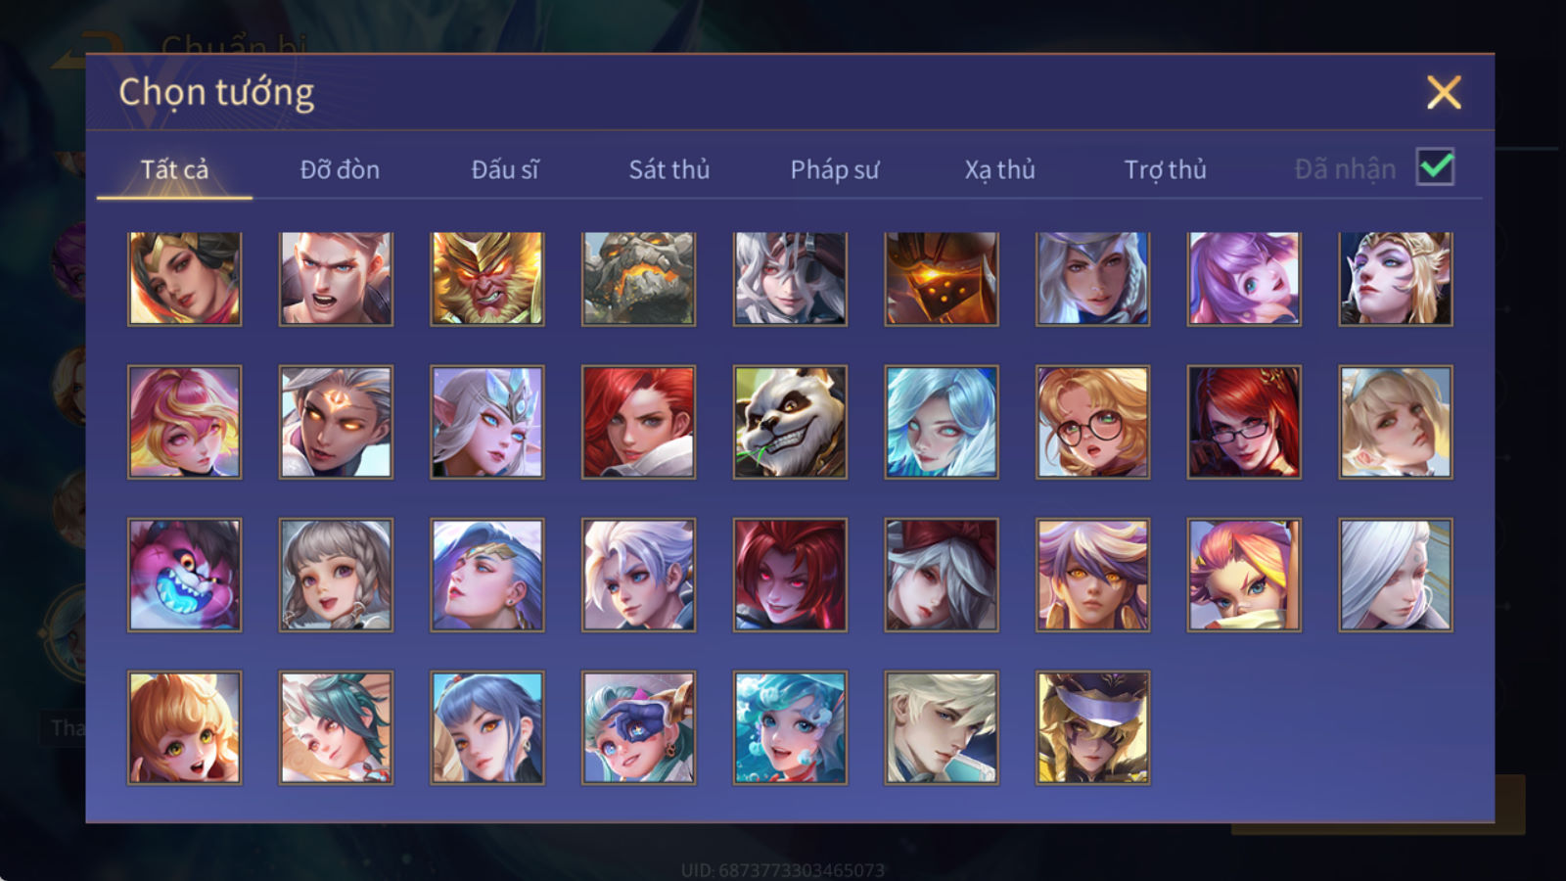Toggle the Đã nhận checkbox
The image size is (1566, 881).
pyautogui.click(x=1435, y=167)
